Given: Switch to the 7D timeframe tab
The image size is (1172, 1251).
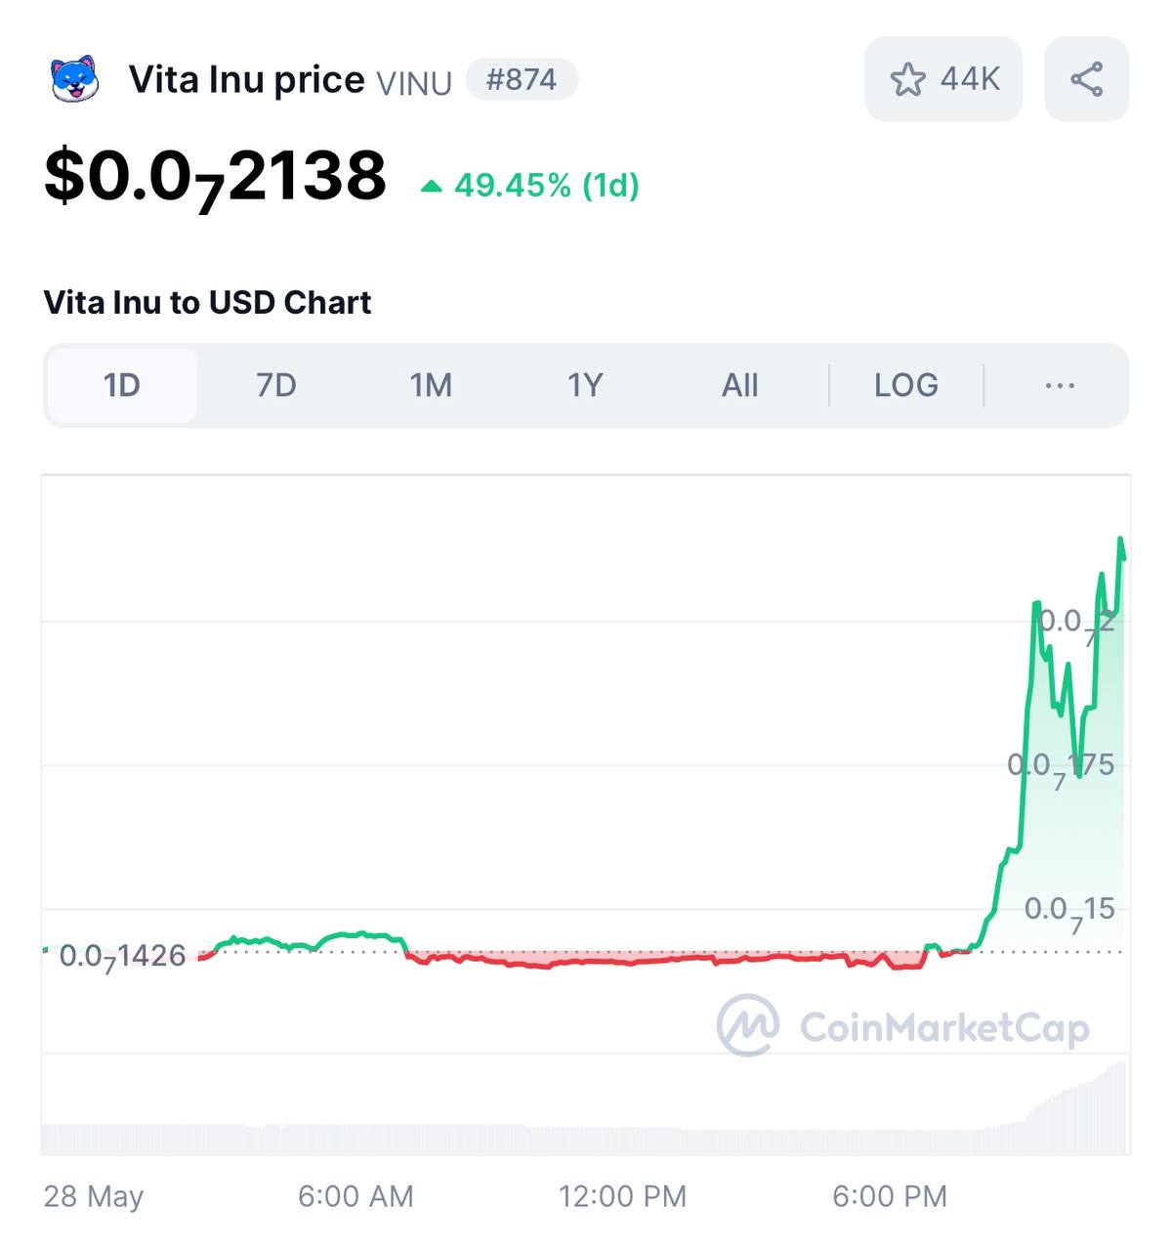Looking at the screenshot, I should tap(276, 385).
